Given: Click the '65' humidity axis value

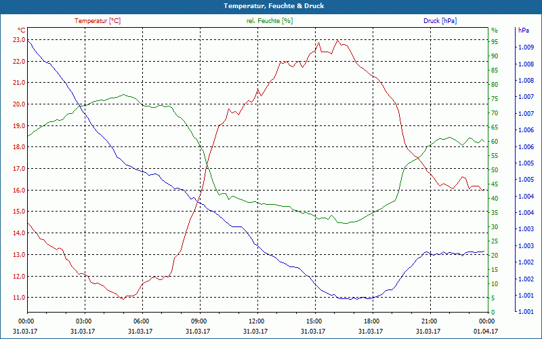Looking at the screenshot, I should click(x=495, y=127).
